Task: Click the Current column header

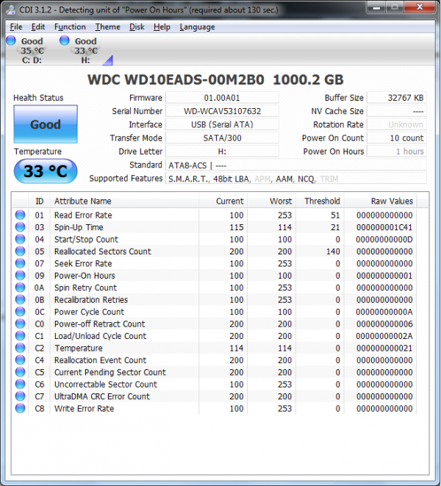Action: pyautogui.click(x=223, y=201)
